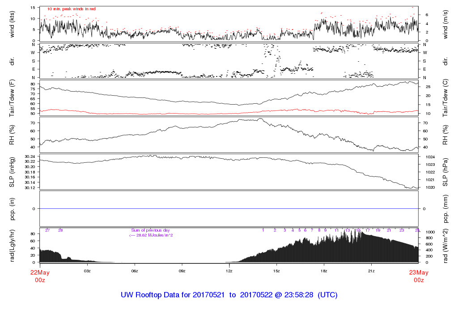
Task: Click the "10 min. peak winds in red" legend
Action: coord(72,9)
